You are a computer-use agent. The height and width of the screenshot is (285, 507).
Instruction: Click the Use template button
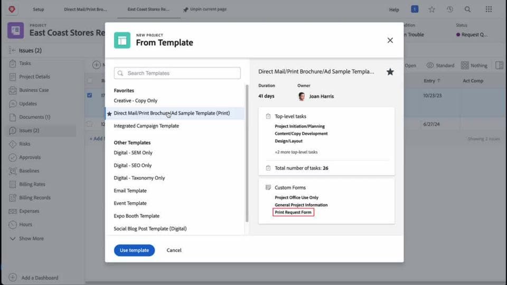[134, 250]
